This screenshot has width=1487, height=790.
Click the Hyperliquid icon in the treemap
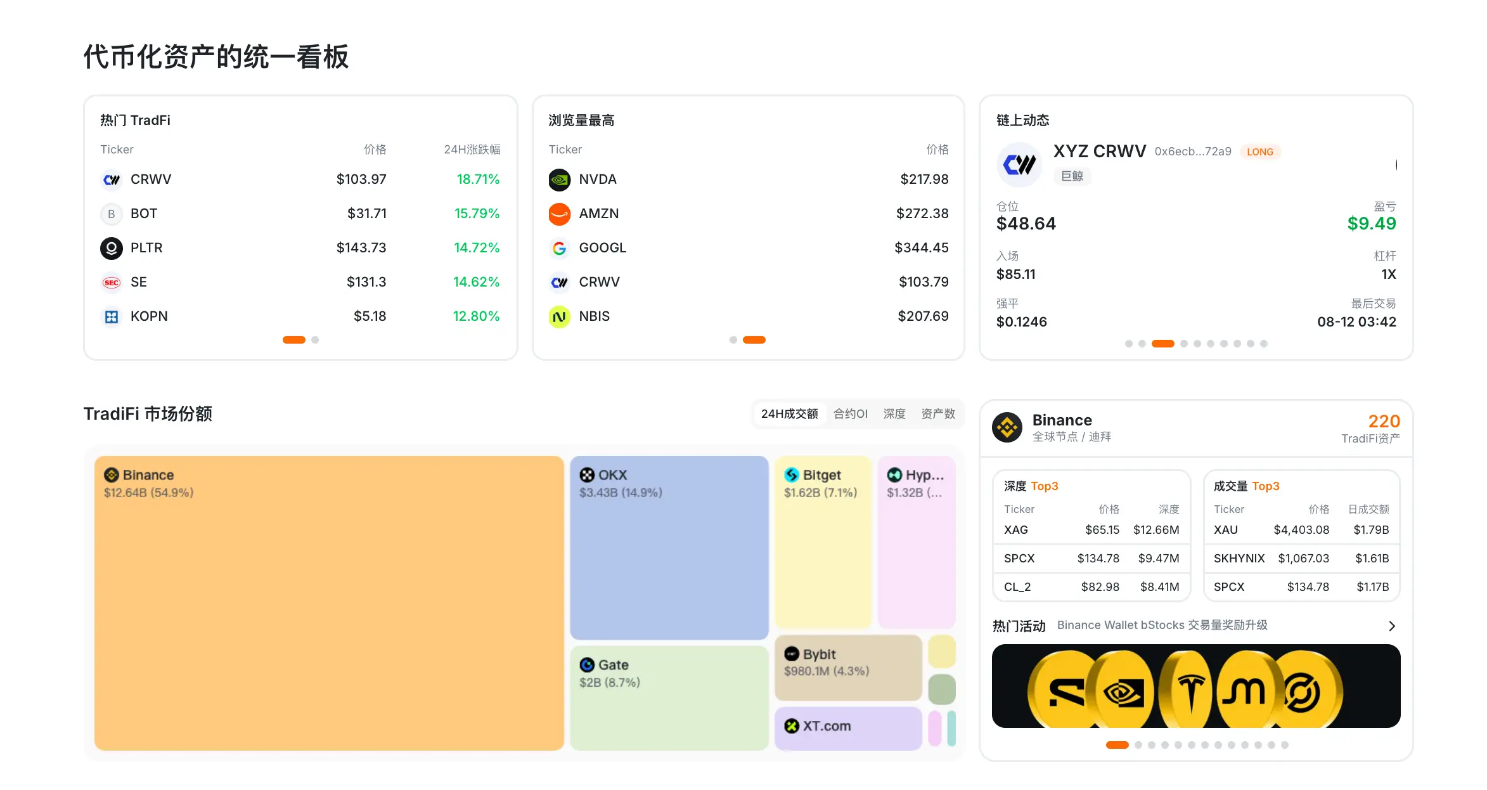[894, 475]
